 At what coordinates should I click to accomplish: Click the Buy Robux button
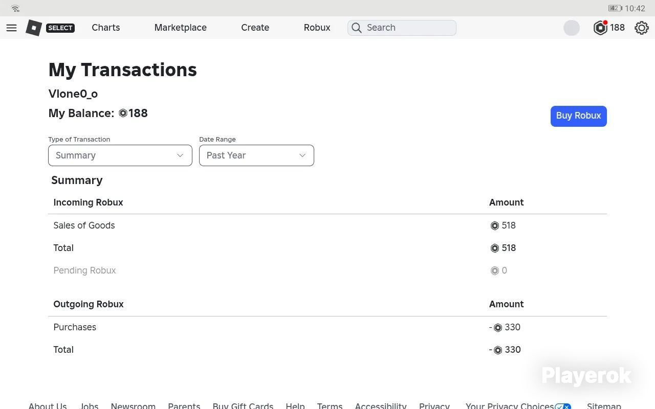pyautogui.click(x=579, y=116)
